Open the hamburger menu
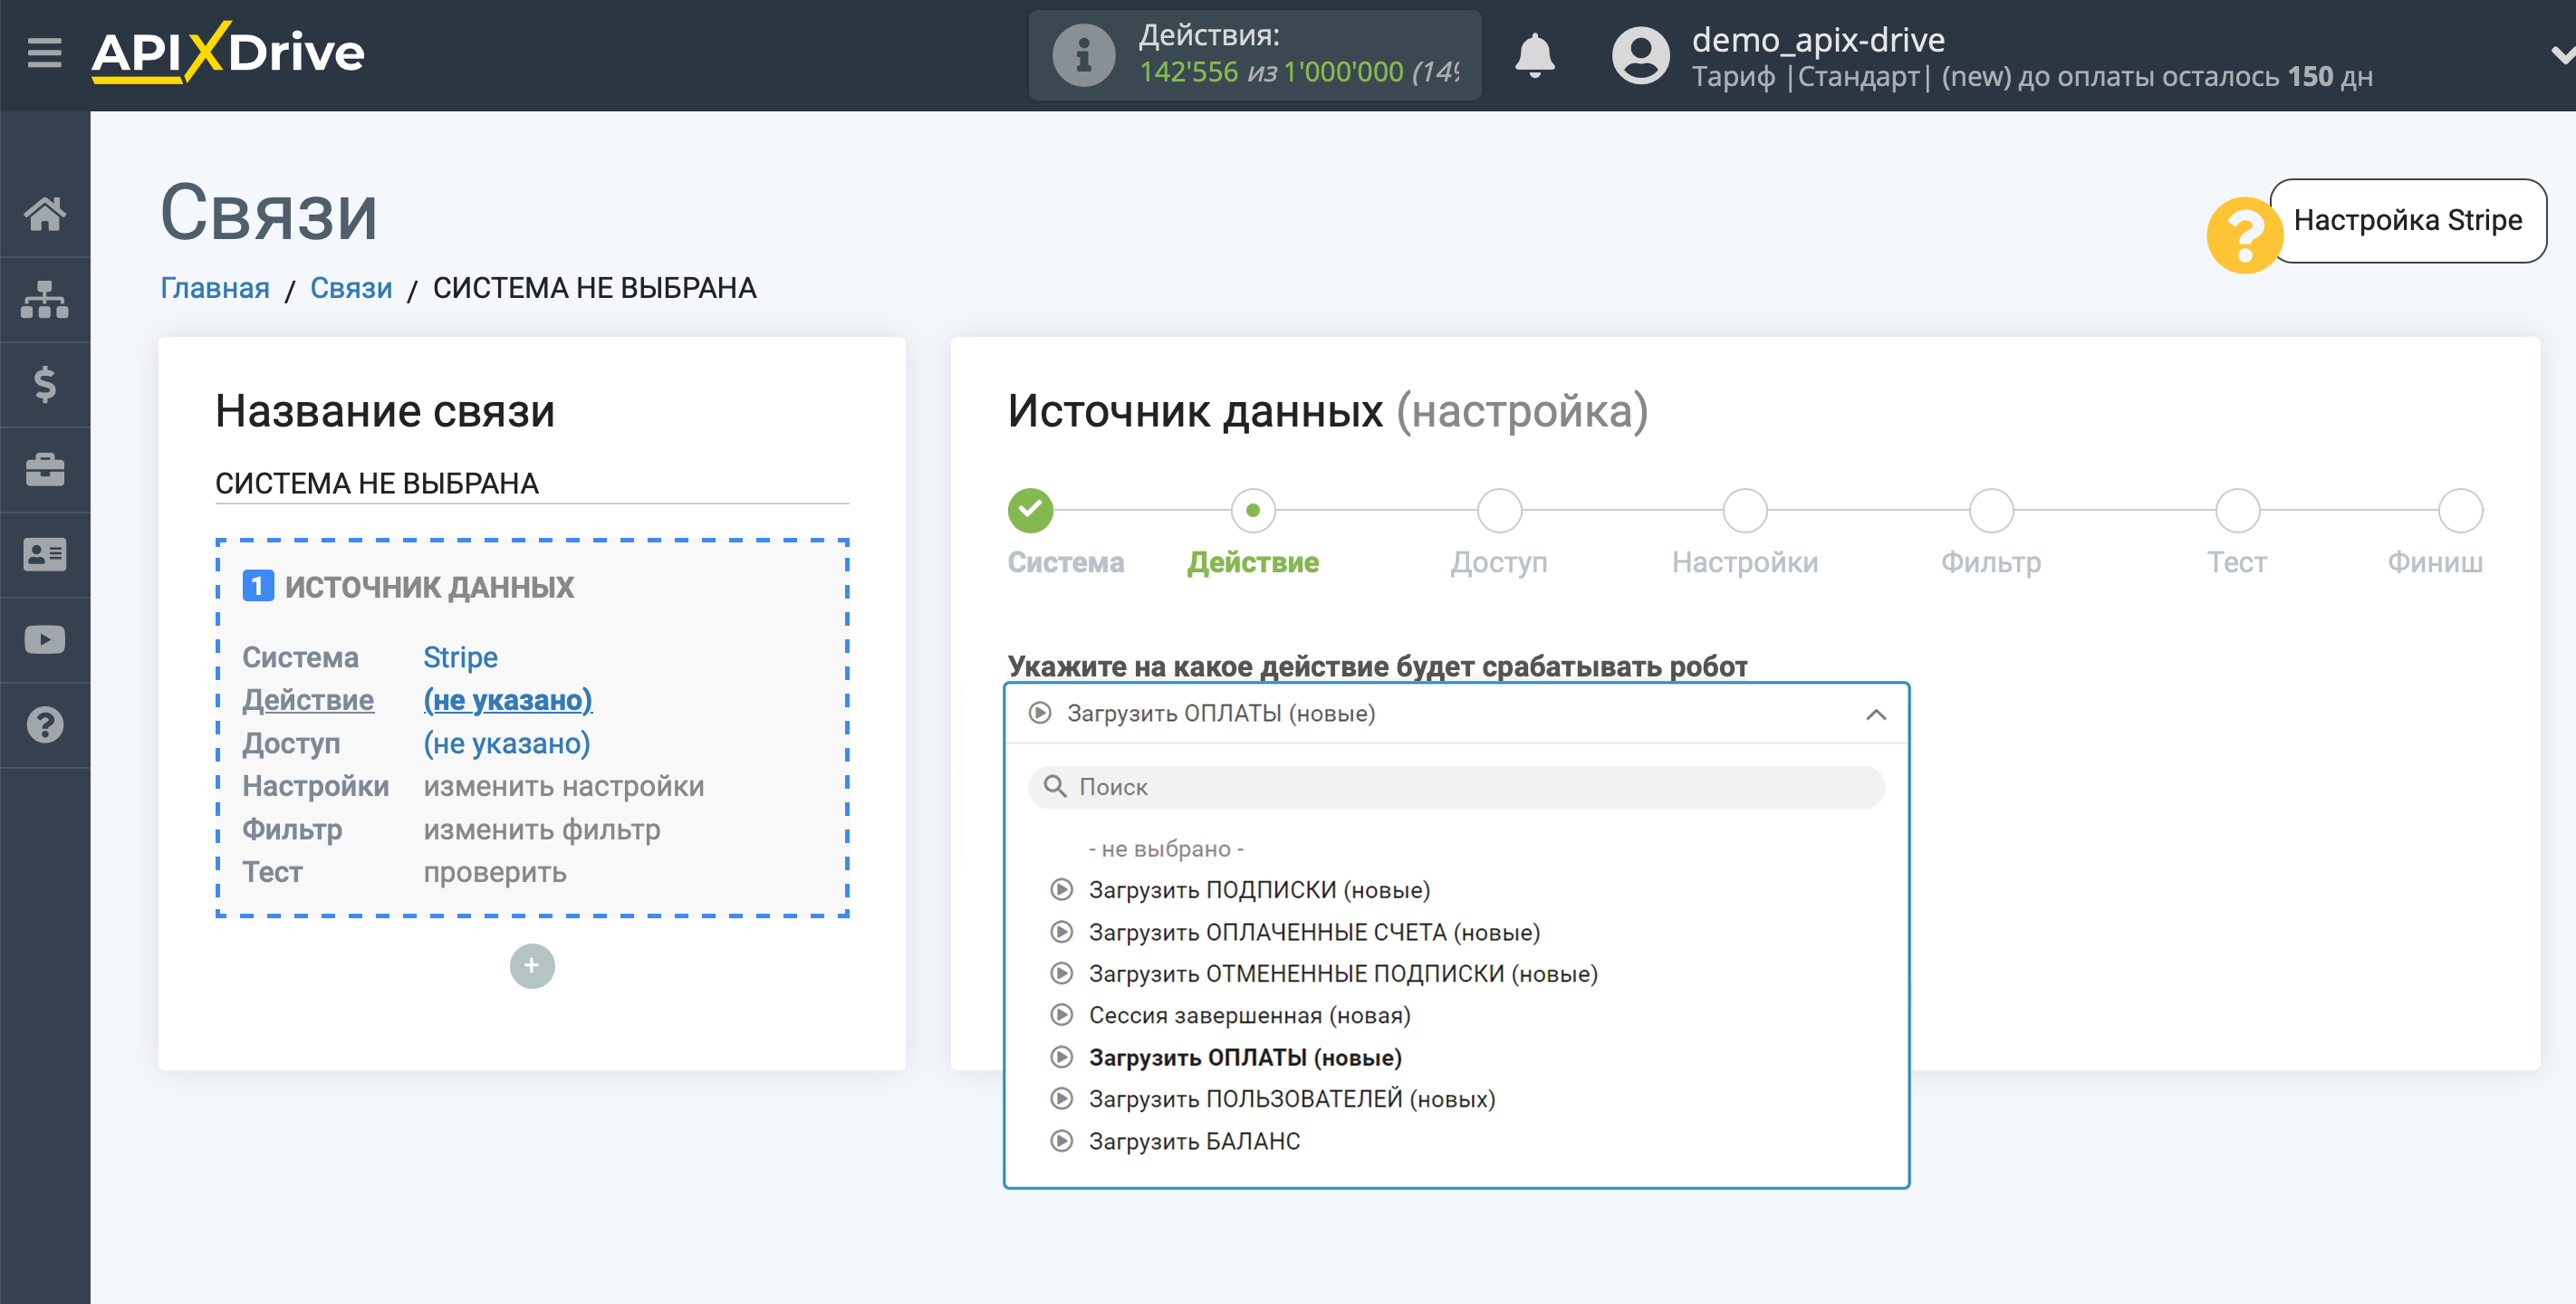 pyautogui.click(x=44, y=52)
